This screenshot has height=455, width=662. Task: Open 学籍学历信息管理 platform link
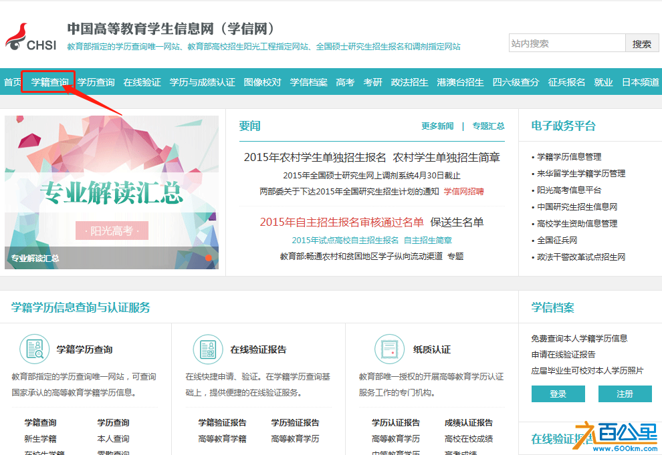click(569, 157)
